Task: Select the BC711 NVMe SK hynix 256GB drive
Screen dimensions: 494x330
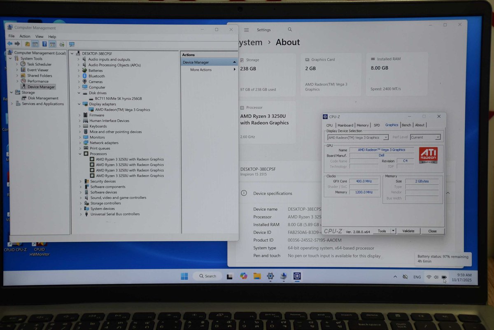Action: pyautogui.click(x=119, y=99)
